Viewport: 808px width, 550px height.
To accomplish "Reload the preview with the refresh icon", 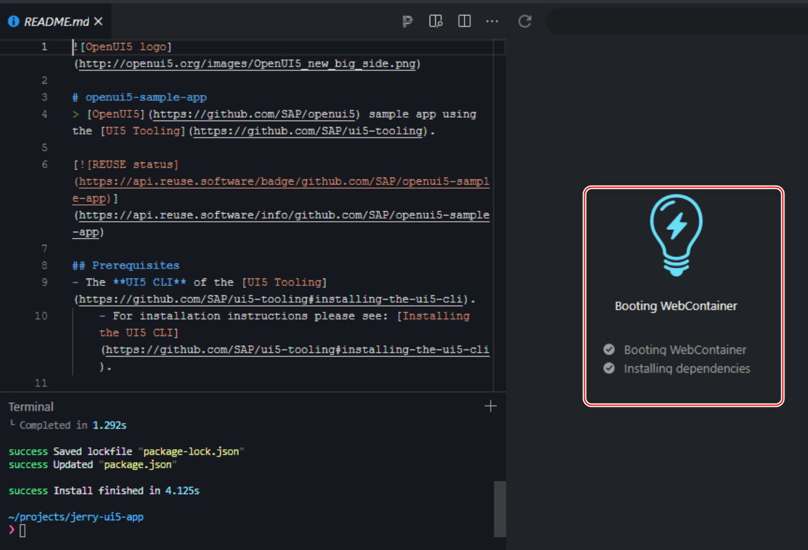I will (x=525, y=21).
